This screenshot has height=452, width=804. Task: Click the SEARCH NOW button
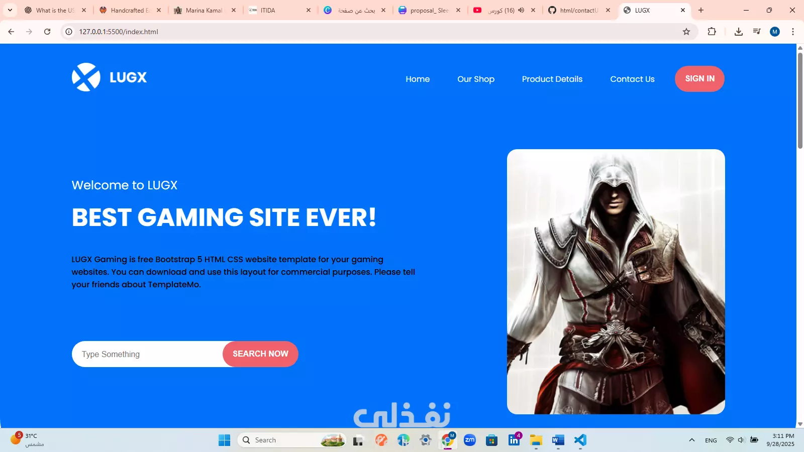(x=260, y=354)
